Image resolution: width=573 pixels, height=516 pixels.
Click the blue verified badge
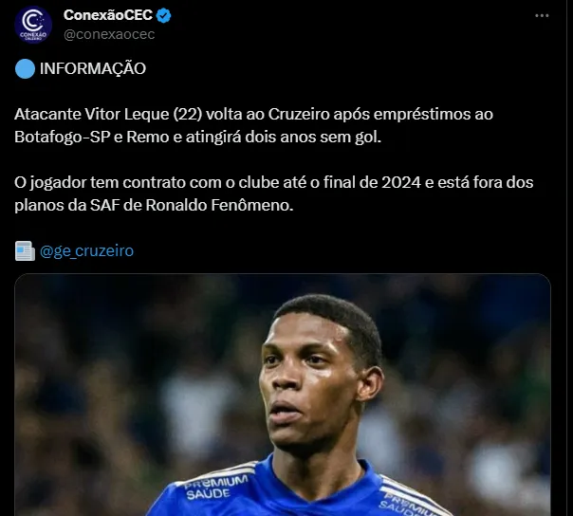(163, 16)
